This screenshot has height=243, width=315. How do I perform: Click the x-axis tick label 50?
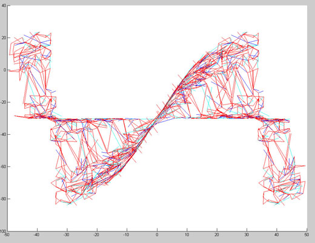[307, 235]
